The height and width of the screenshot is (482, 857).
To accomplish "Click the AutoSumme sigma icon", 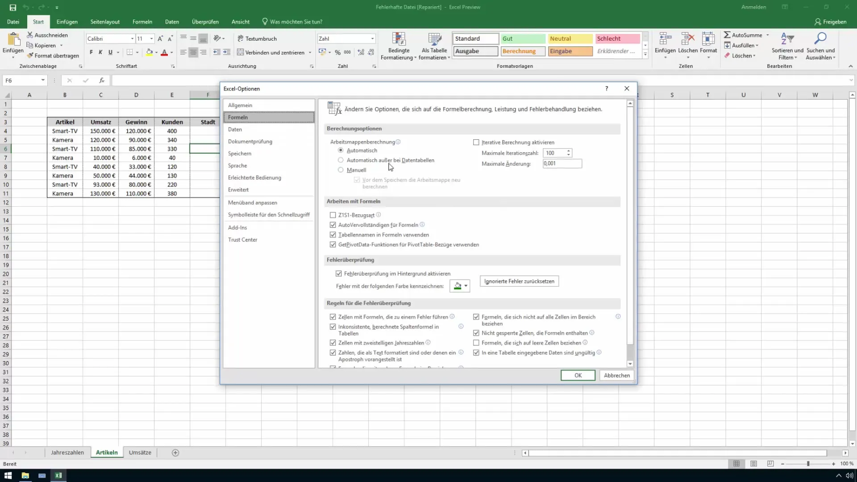I will click(x=727, y=35).
